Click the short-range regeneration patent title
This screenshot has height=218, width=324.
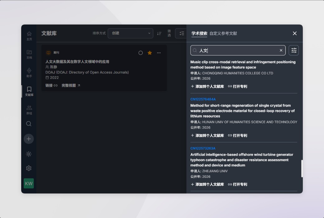[x=242, y=111]
